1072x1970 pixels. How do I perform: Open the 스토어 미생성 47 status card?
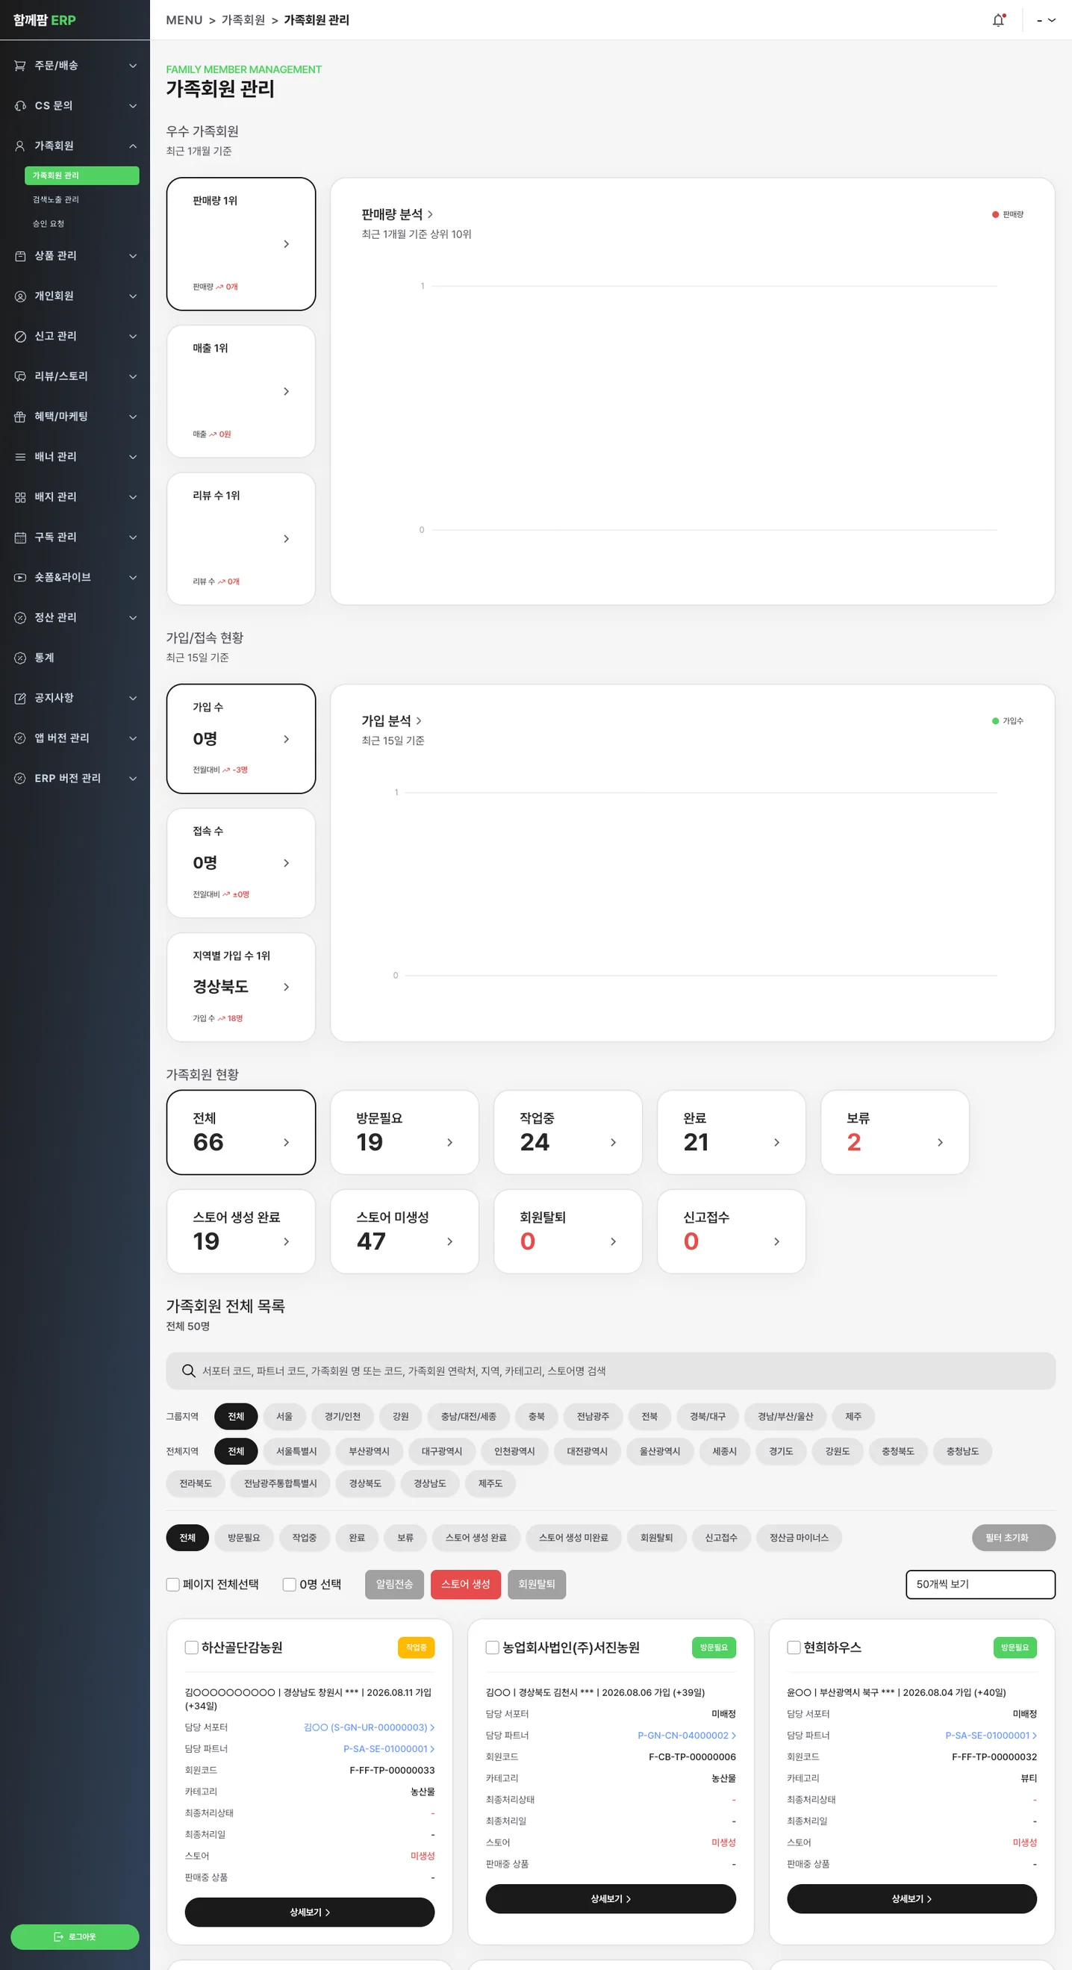405,1231
